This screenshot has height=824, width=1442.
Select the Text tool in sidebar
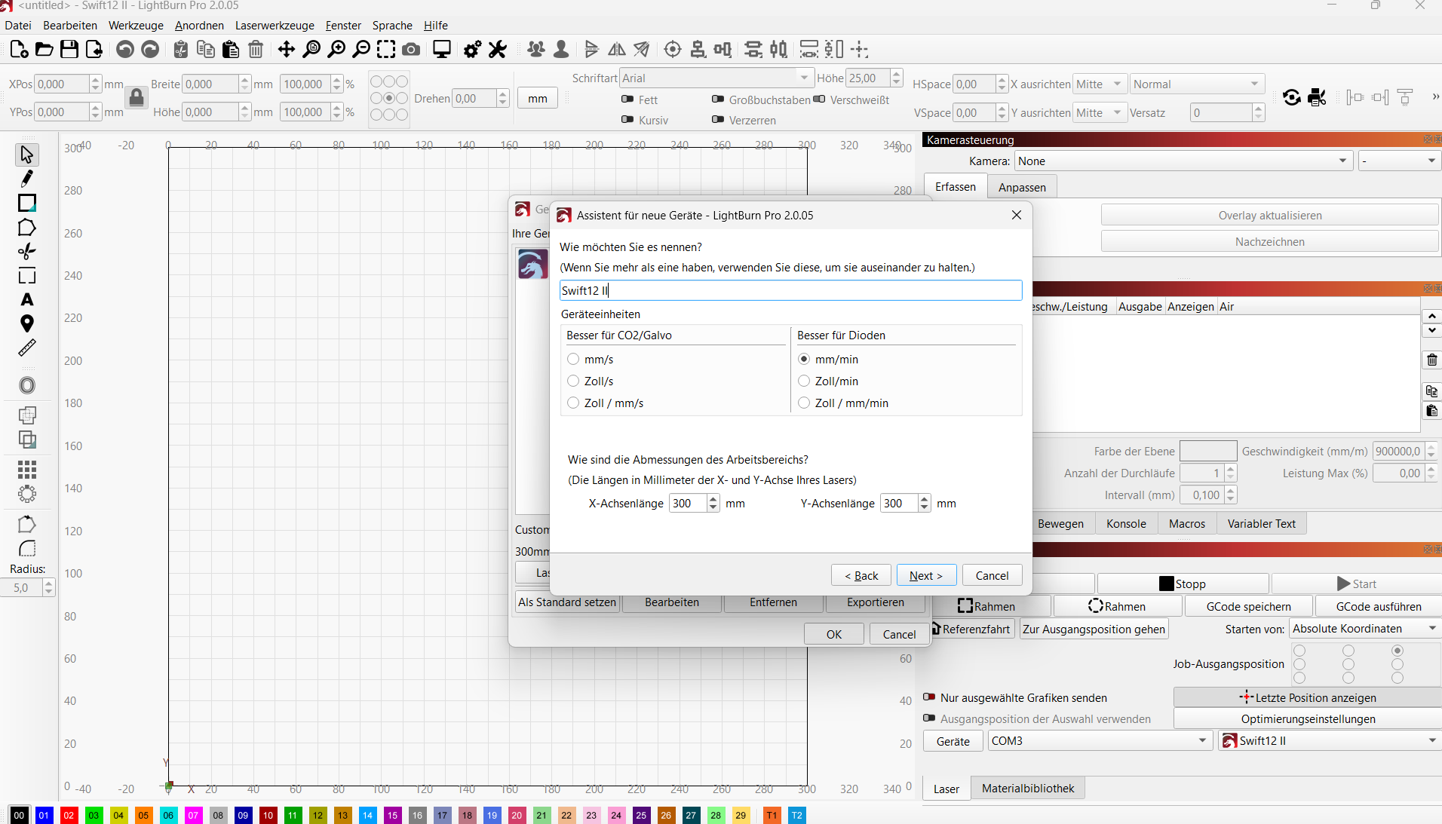click(27, 300)
